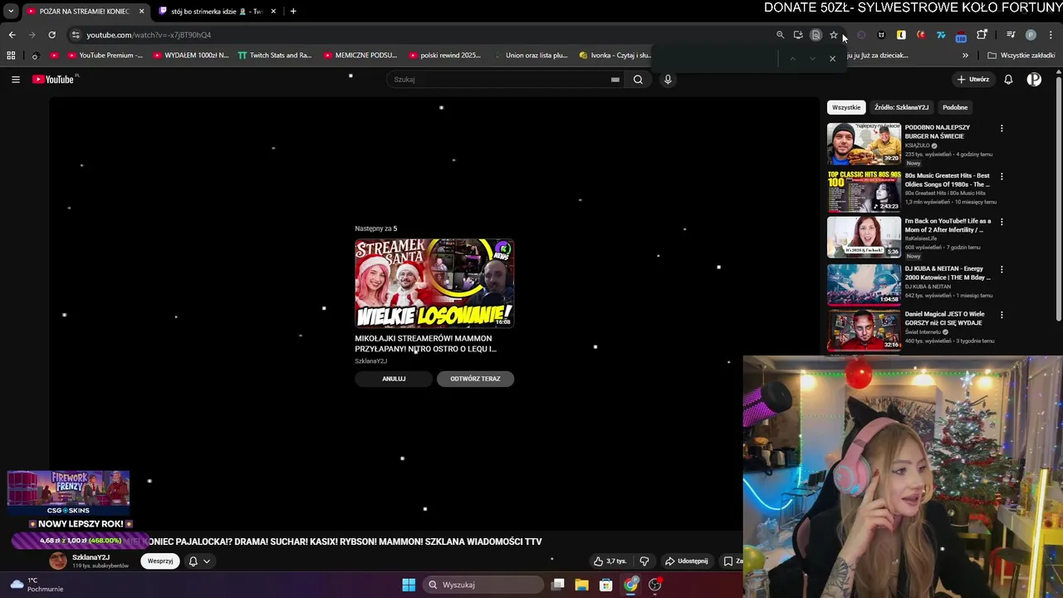Open 'YouTube Premium' bookmark
The image size is (1063, 598).
pos(105,56)
